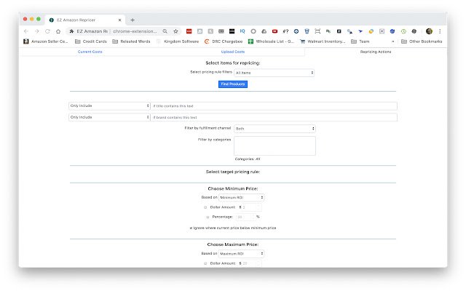Close the EZ Amazon Repricer tab
The image size is (466, 291).
(119, 20)
